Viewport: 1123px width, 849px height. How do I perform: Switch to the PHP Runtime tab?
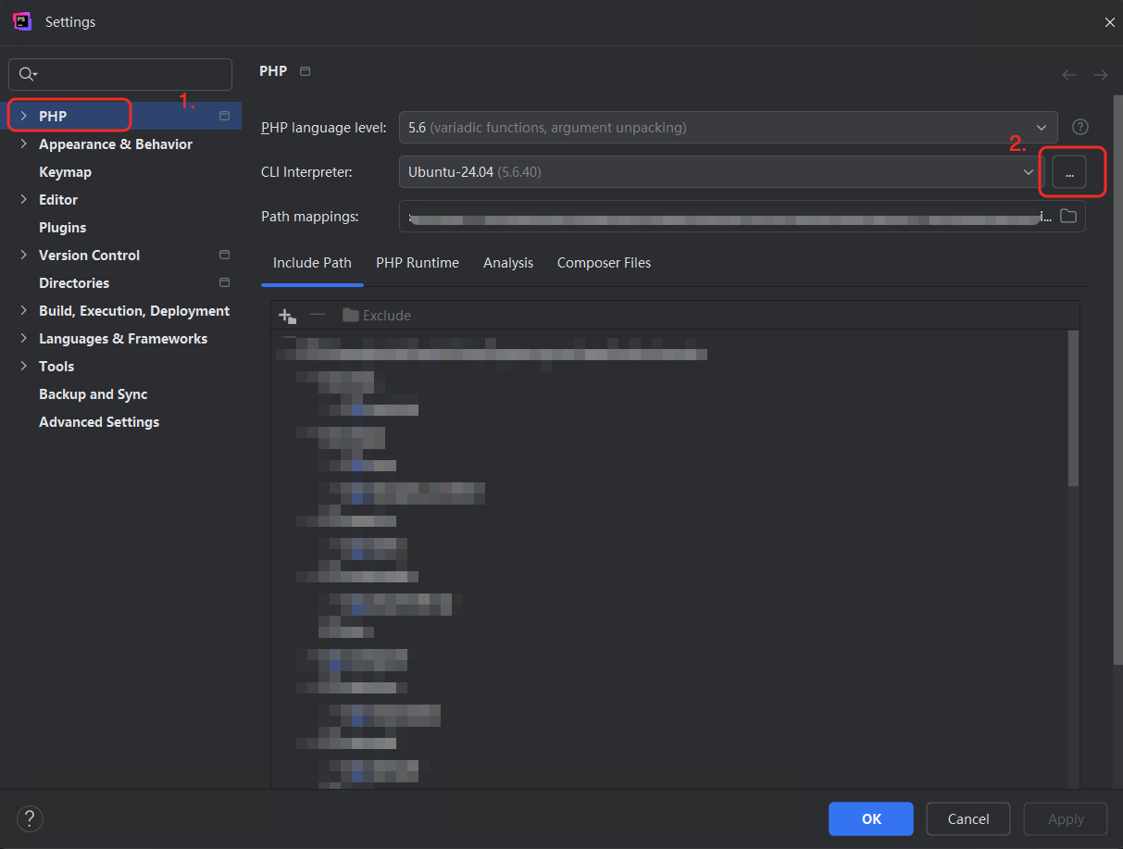(x=418, y=263)
